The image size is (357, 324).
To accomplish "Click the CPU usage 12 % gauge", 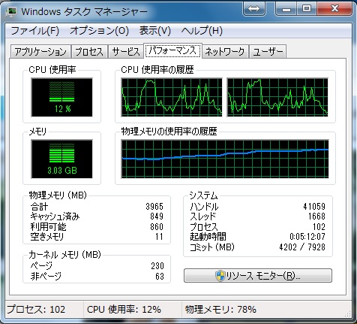I will (61, 98).
